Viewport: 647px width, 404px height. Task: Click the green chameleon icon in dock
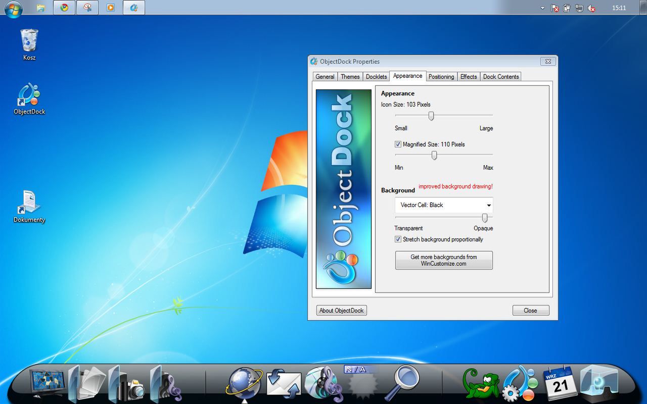(x=482, y=385)
